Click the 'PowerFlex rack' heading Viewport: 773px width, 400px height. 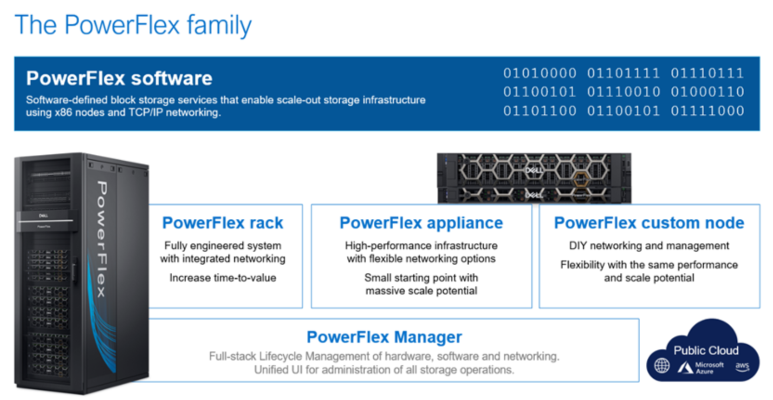pyautogui.click(x=223, y=223)
